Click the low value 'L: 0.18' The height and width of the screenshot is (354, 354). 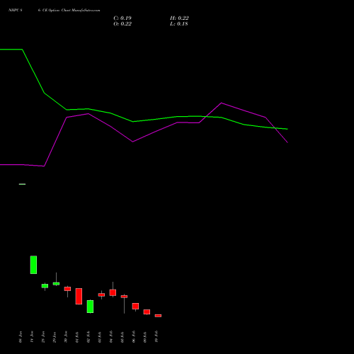[179, 24]
